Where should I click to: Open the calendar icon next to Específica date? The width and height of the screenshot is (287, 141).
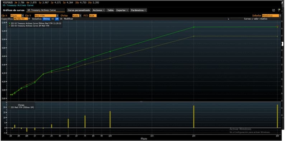(29, 19)
